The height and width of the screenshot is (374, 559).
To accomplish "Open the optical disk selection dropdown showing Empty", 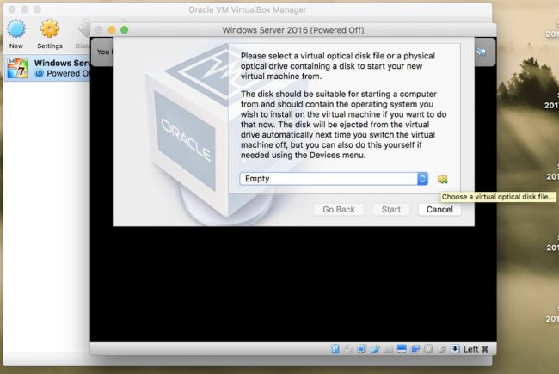I will click(334, 179).
